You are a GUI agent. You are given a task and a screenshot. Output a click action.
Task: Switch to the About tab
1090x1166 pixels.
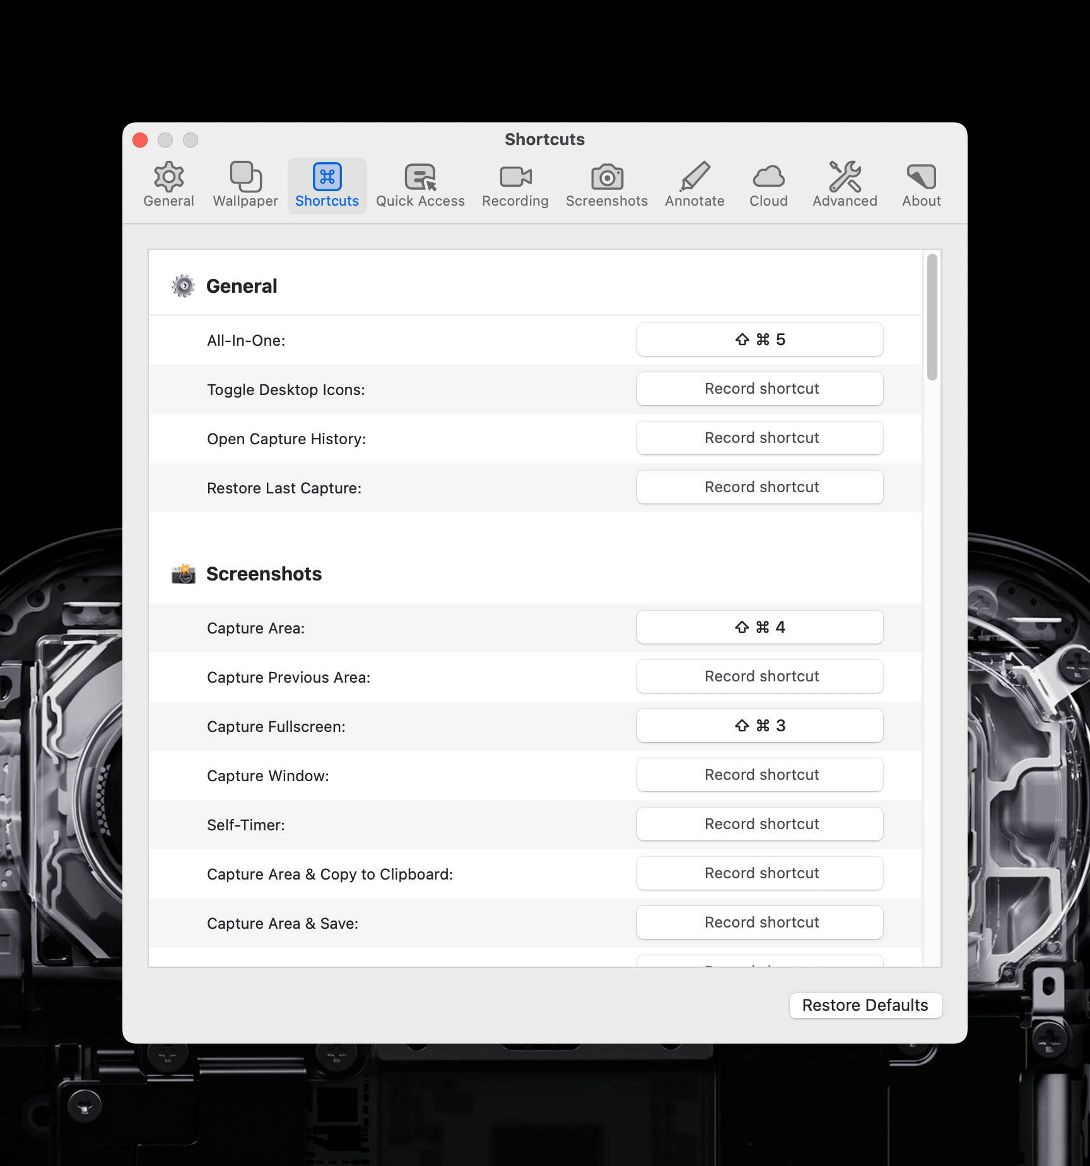pos(921,185)
